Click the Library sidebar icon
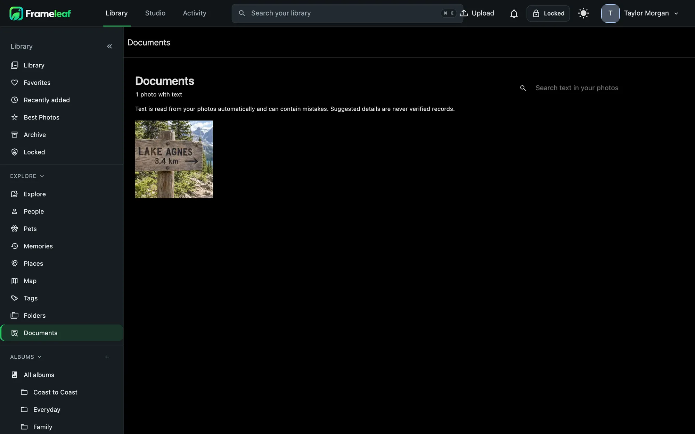This screenshot has height=434, width=695. click(x=15, y=65)
